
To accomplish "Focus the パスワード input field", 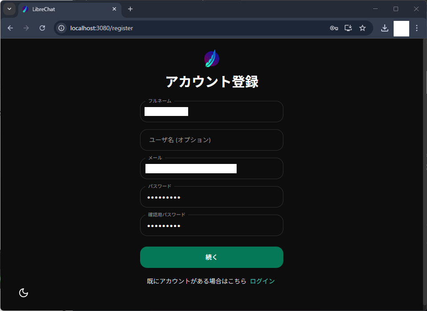I will coord(212,197).
